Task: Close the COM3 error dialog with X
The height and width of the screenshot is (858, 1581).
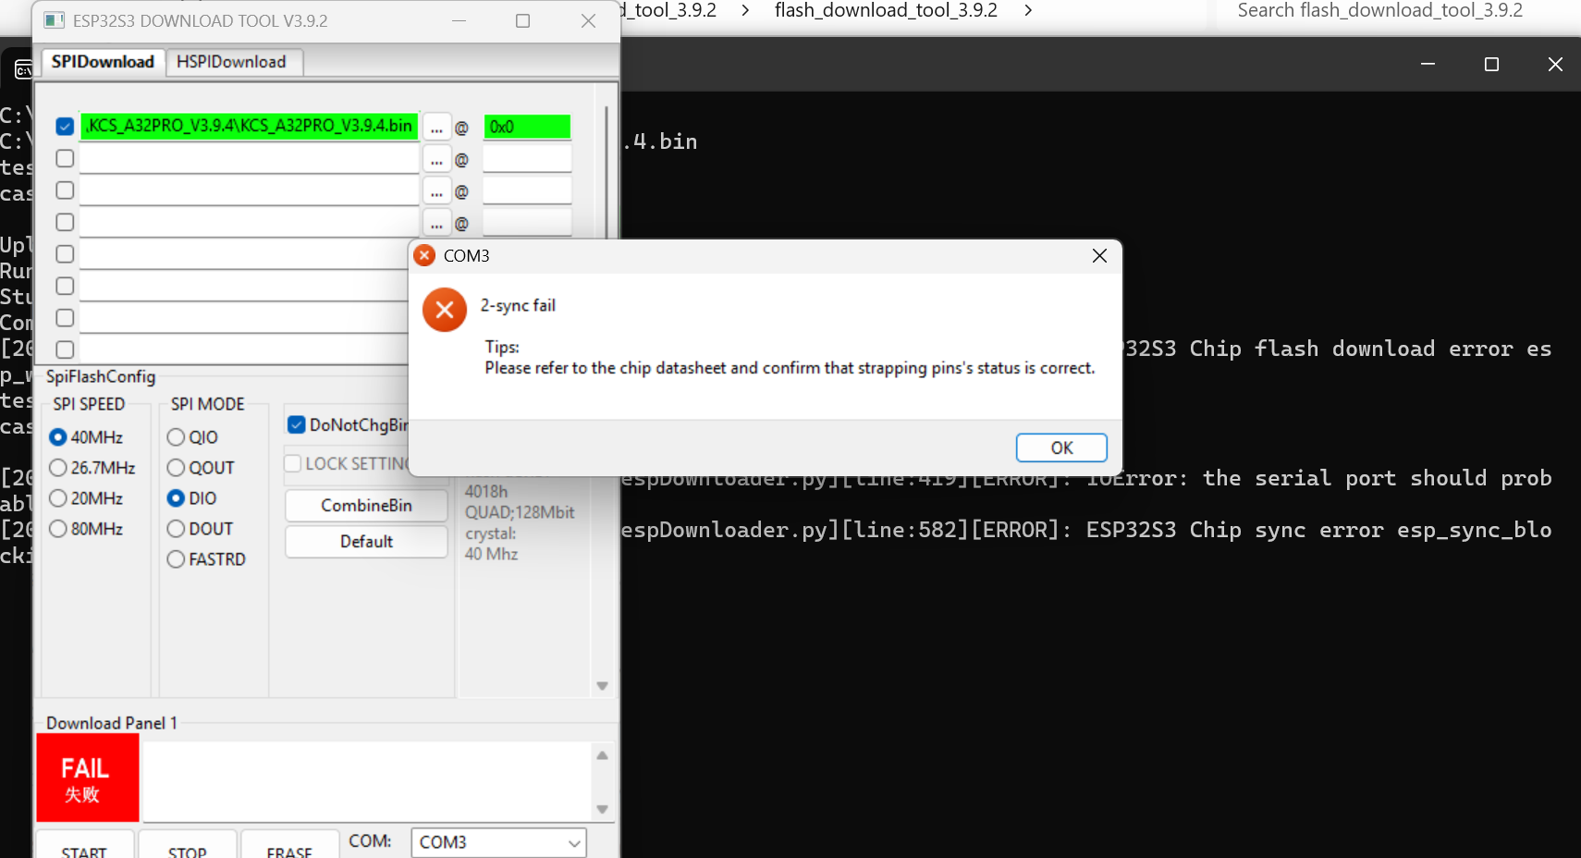Action: point(1099,256)
